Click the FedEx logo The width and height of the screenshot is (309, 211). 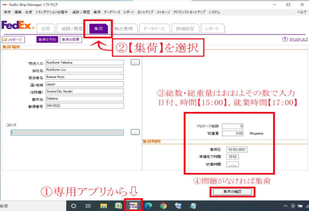(18, 25)
